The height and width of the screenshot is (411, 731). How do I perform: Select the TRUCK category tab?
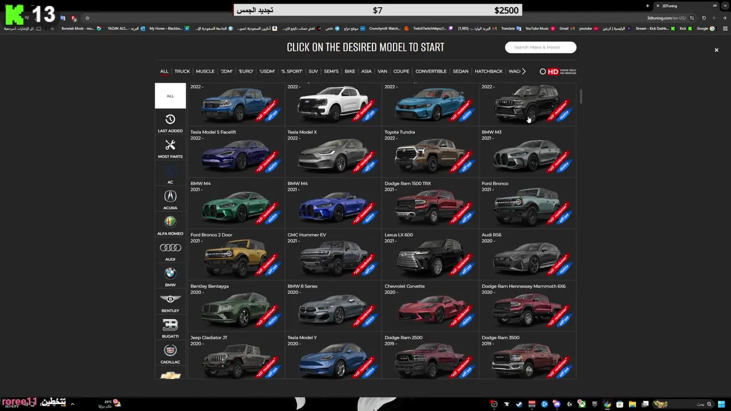click(x=182, y=71)
